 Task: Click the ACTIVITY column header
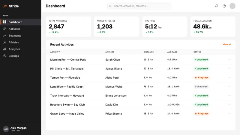(x=55, y=52)
